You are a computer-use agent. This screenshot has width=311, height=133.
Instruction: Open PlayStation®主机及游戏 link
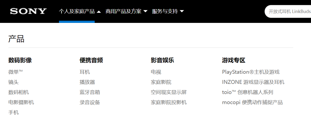[x=251, y=72]
